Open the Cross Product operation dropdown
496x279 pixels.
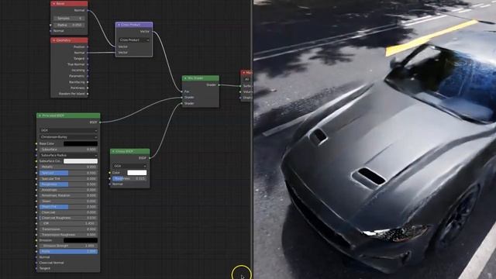pos(134,40)
